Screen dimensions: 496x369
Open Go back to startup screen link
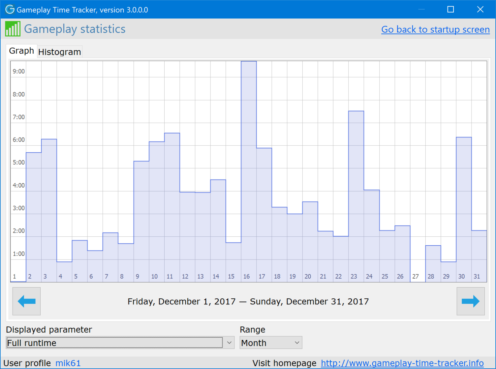click(435, 29)
